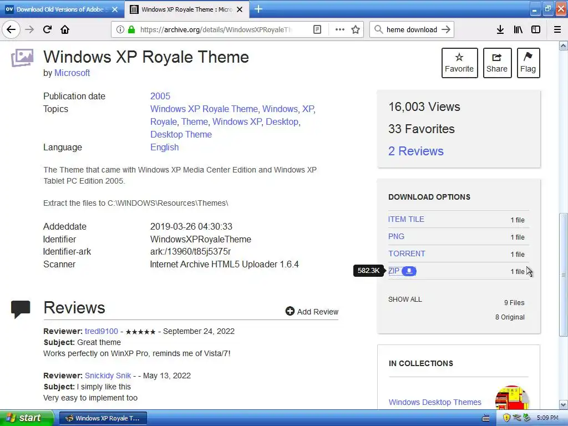This screenshot has height=426, width=568.
Task: Open the Firefox hamburger menu
Action: point(557,29)
